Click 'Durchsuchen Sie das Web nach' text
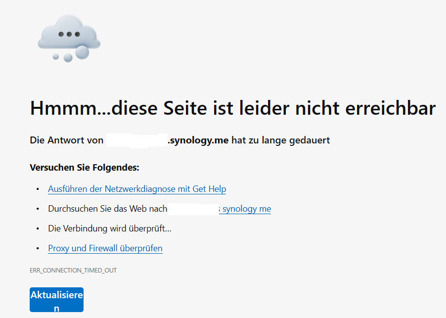The height and width of the screenshot is (318, 446). (107, 209)
